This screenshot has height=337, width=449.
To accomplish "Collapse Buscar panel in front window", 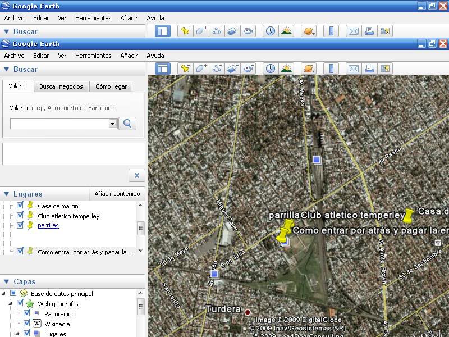I will point(6,69).
